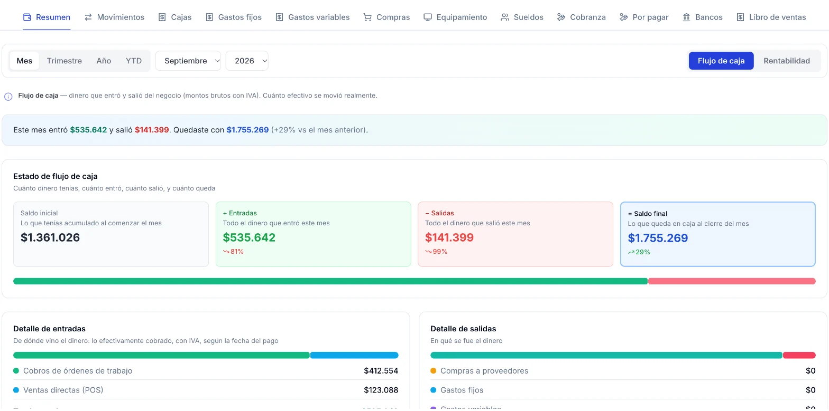
Task: Click the people icon beside Sueldos
Action: tap(505, 17)
